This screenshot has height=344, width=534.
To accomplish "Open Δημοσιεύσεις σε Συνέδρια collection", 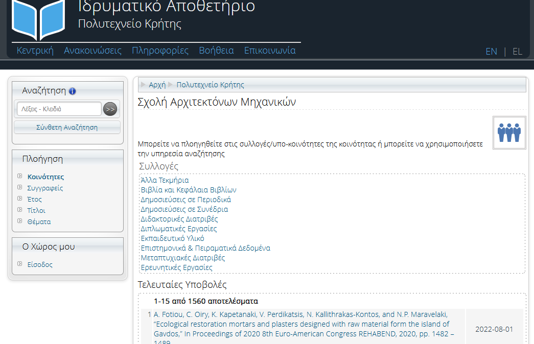I will (x=184, y=209).
